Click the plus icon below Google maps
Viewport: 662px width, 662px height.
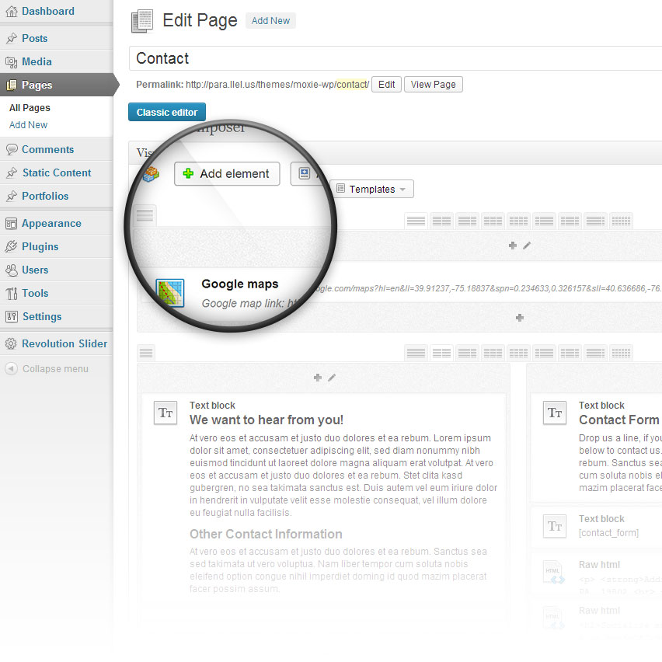click(x=519, y=317)
